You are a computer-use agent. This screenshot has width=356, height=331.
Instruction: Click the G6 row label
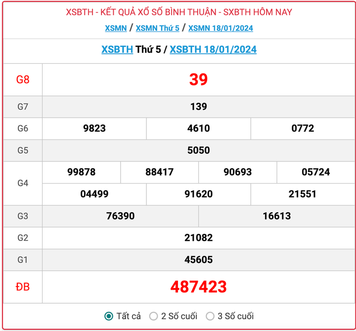click(x=23, y=128)
